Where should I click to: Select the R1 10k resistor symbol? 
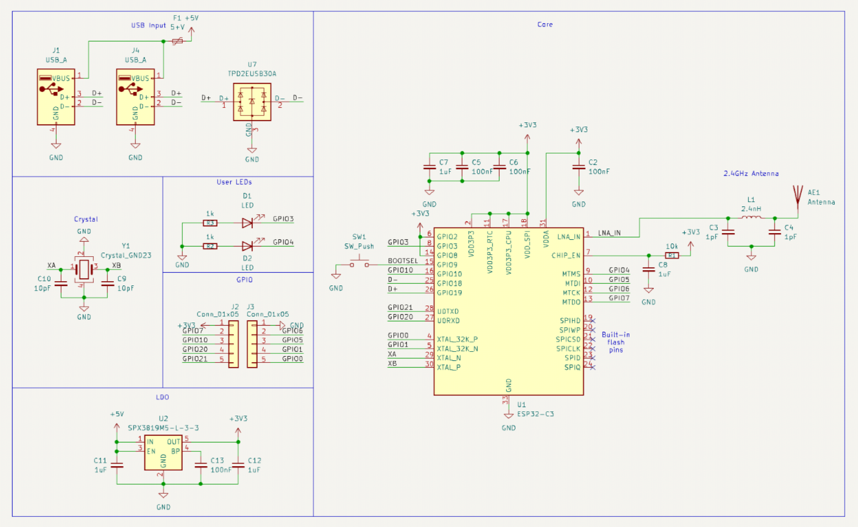click(672, 256)
